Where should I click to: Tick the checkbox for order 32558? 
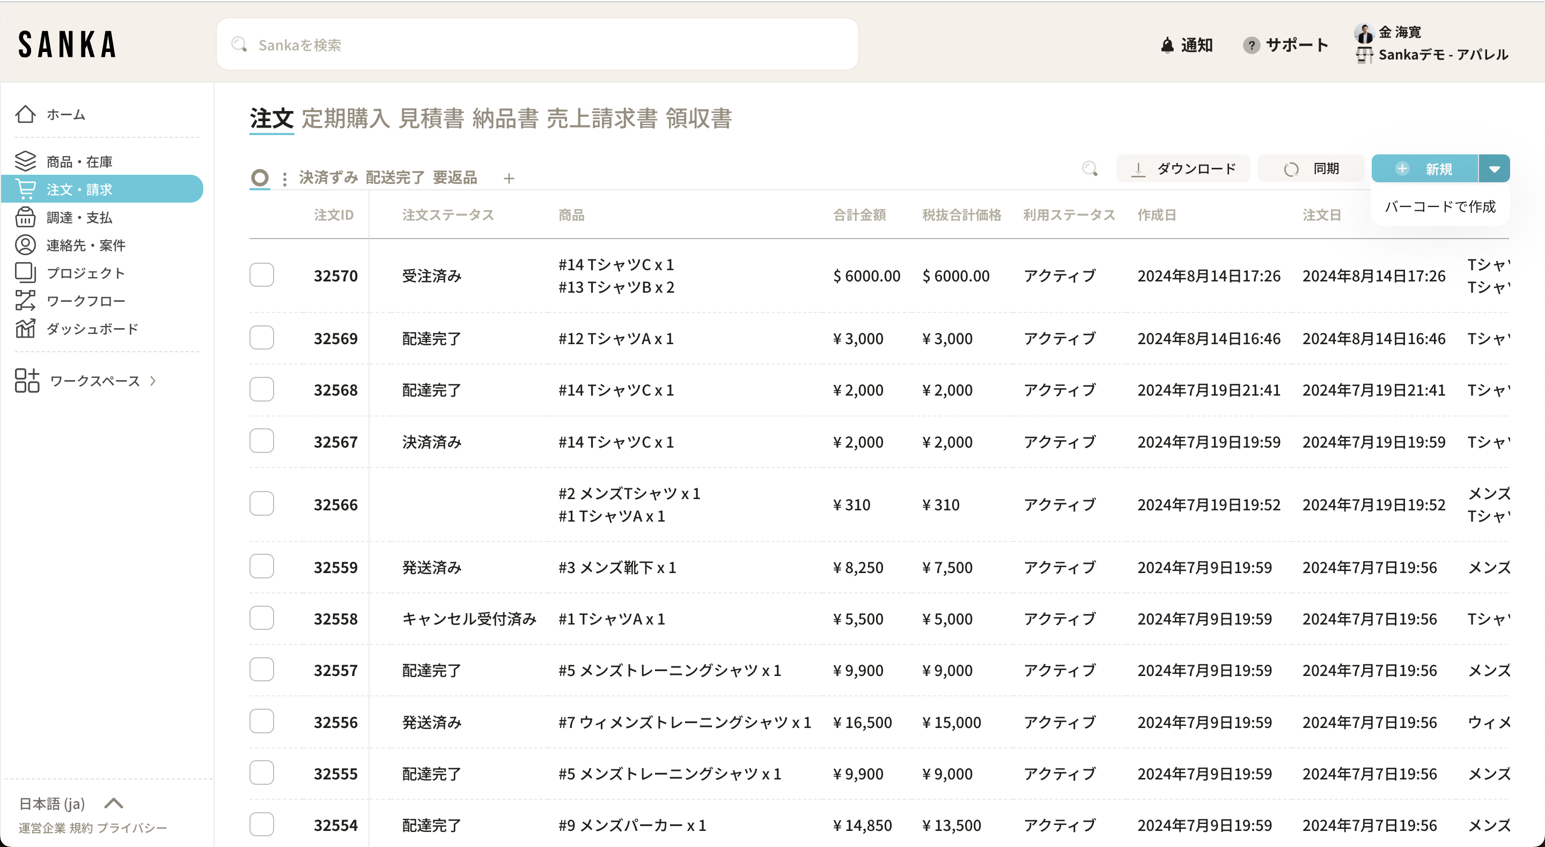(x=261, y=618)
